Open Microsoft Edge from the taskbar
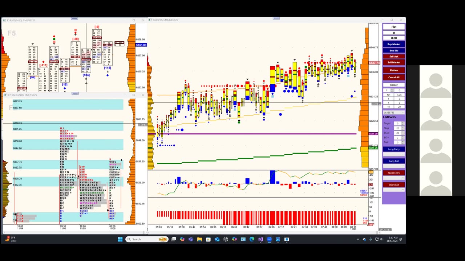The height and width of the screenshot is (261, 465). click(252, 239)
